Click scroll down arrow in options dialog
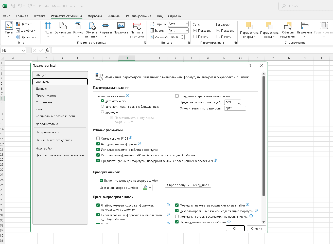The image size is (333, 244). [x=264, y=222]
